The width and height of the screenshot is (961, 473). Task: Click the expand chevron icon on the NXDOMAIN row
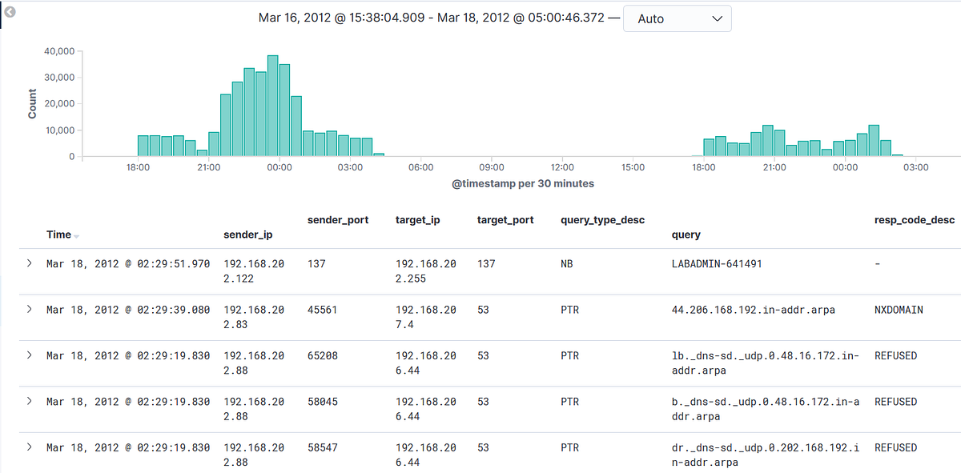tap(30, 310)
